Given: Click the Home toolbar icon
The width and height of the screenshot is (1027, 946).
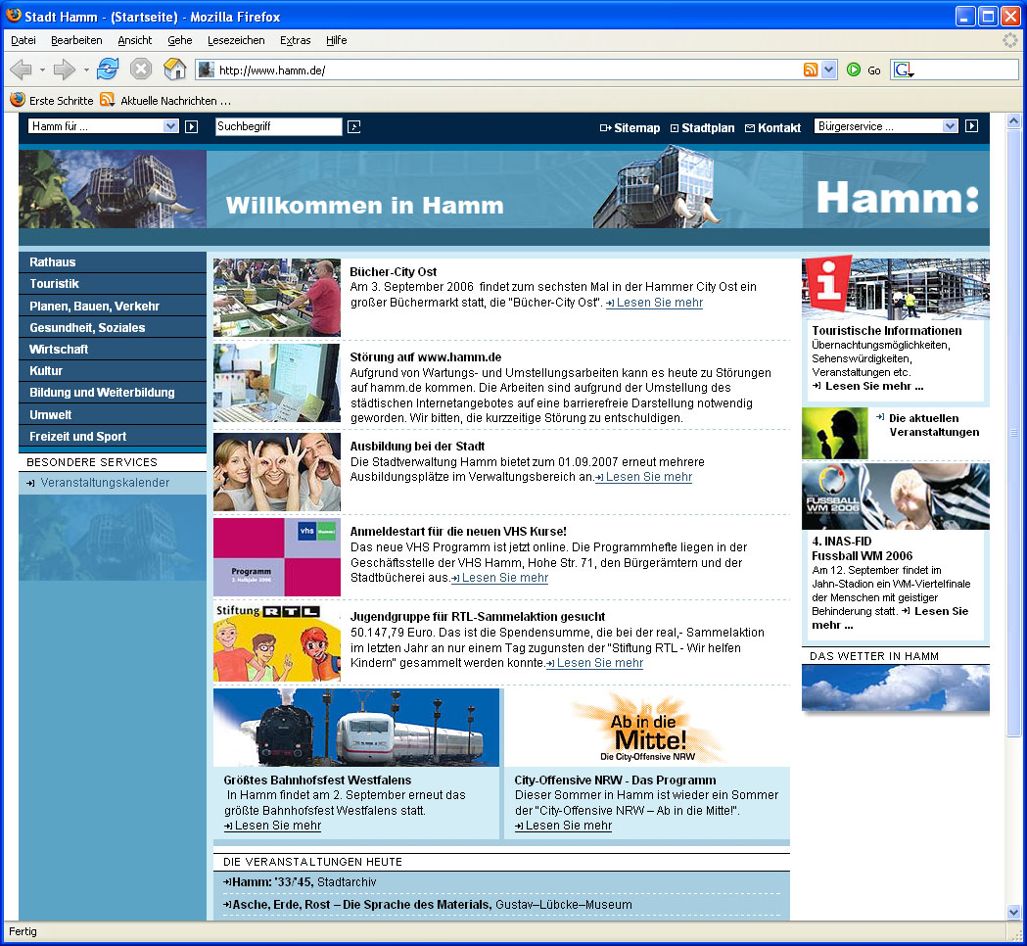Looking at the screenshot, I should pos(174,70).
